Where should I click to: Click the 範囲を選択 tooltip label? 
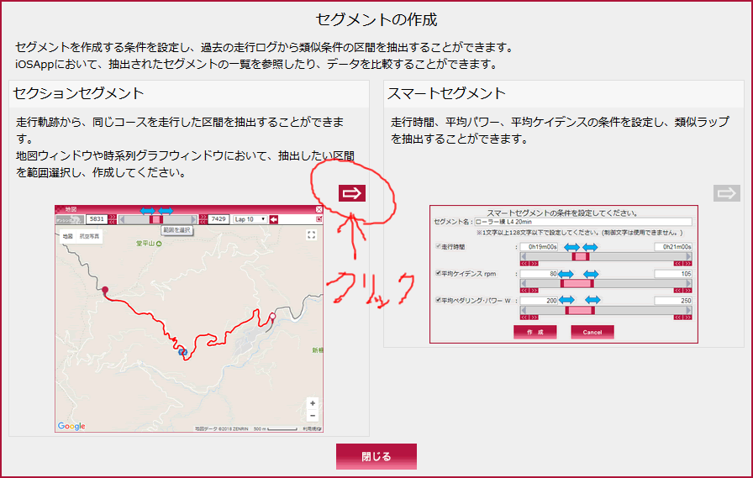click(176, 230)
